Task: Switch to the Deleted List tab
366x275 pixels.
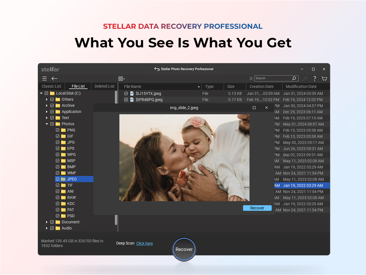Action: click(x=105, y=86)
